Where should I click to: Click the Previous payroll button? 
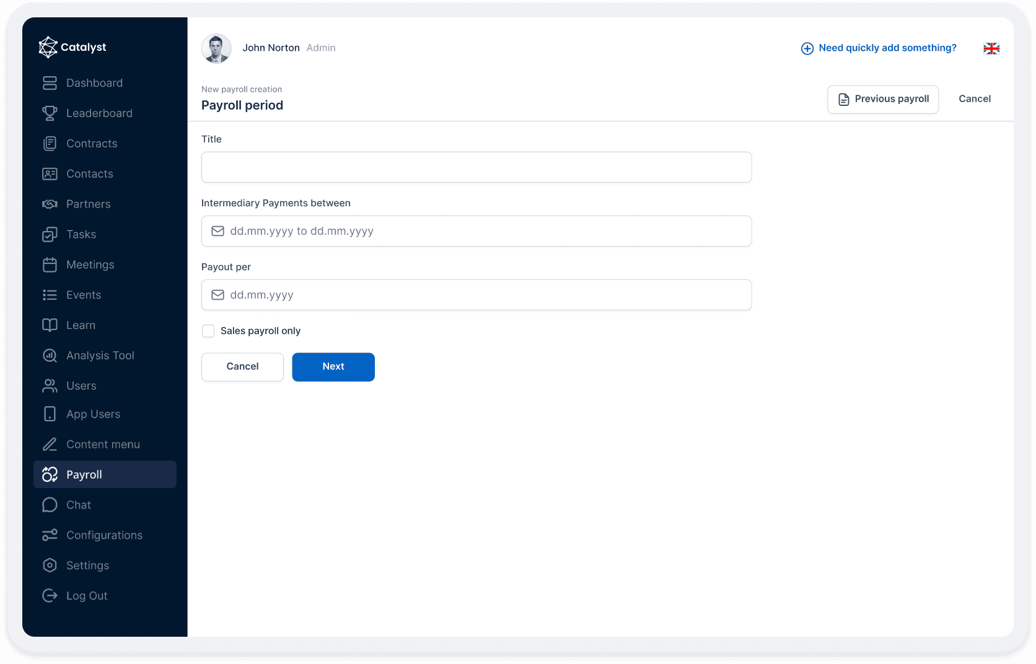pos(882,99)
